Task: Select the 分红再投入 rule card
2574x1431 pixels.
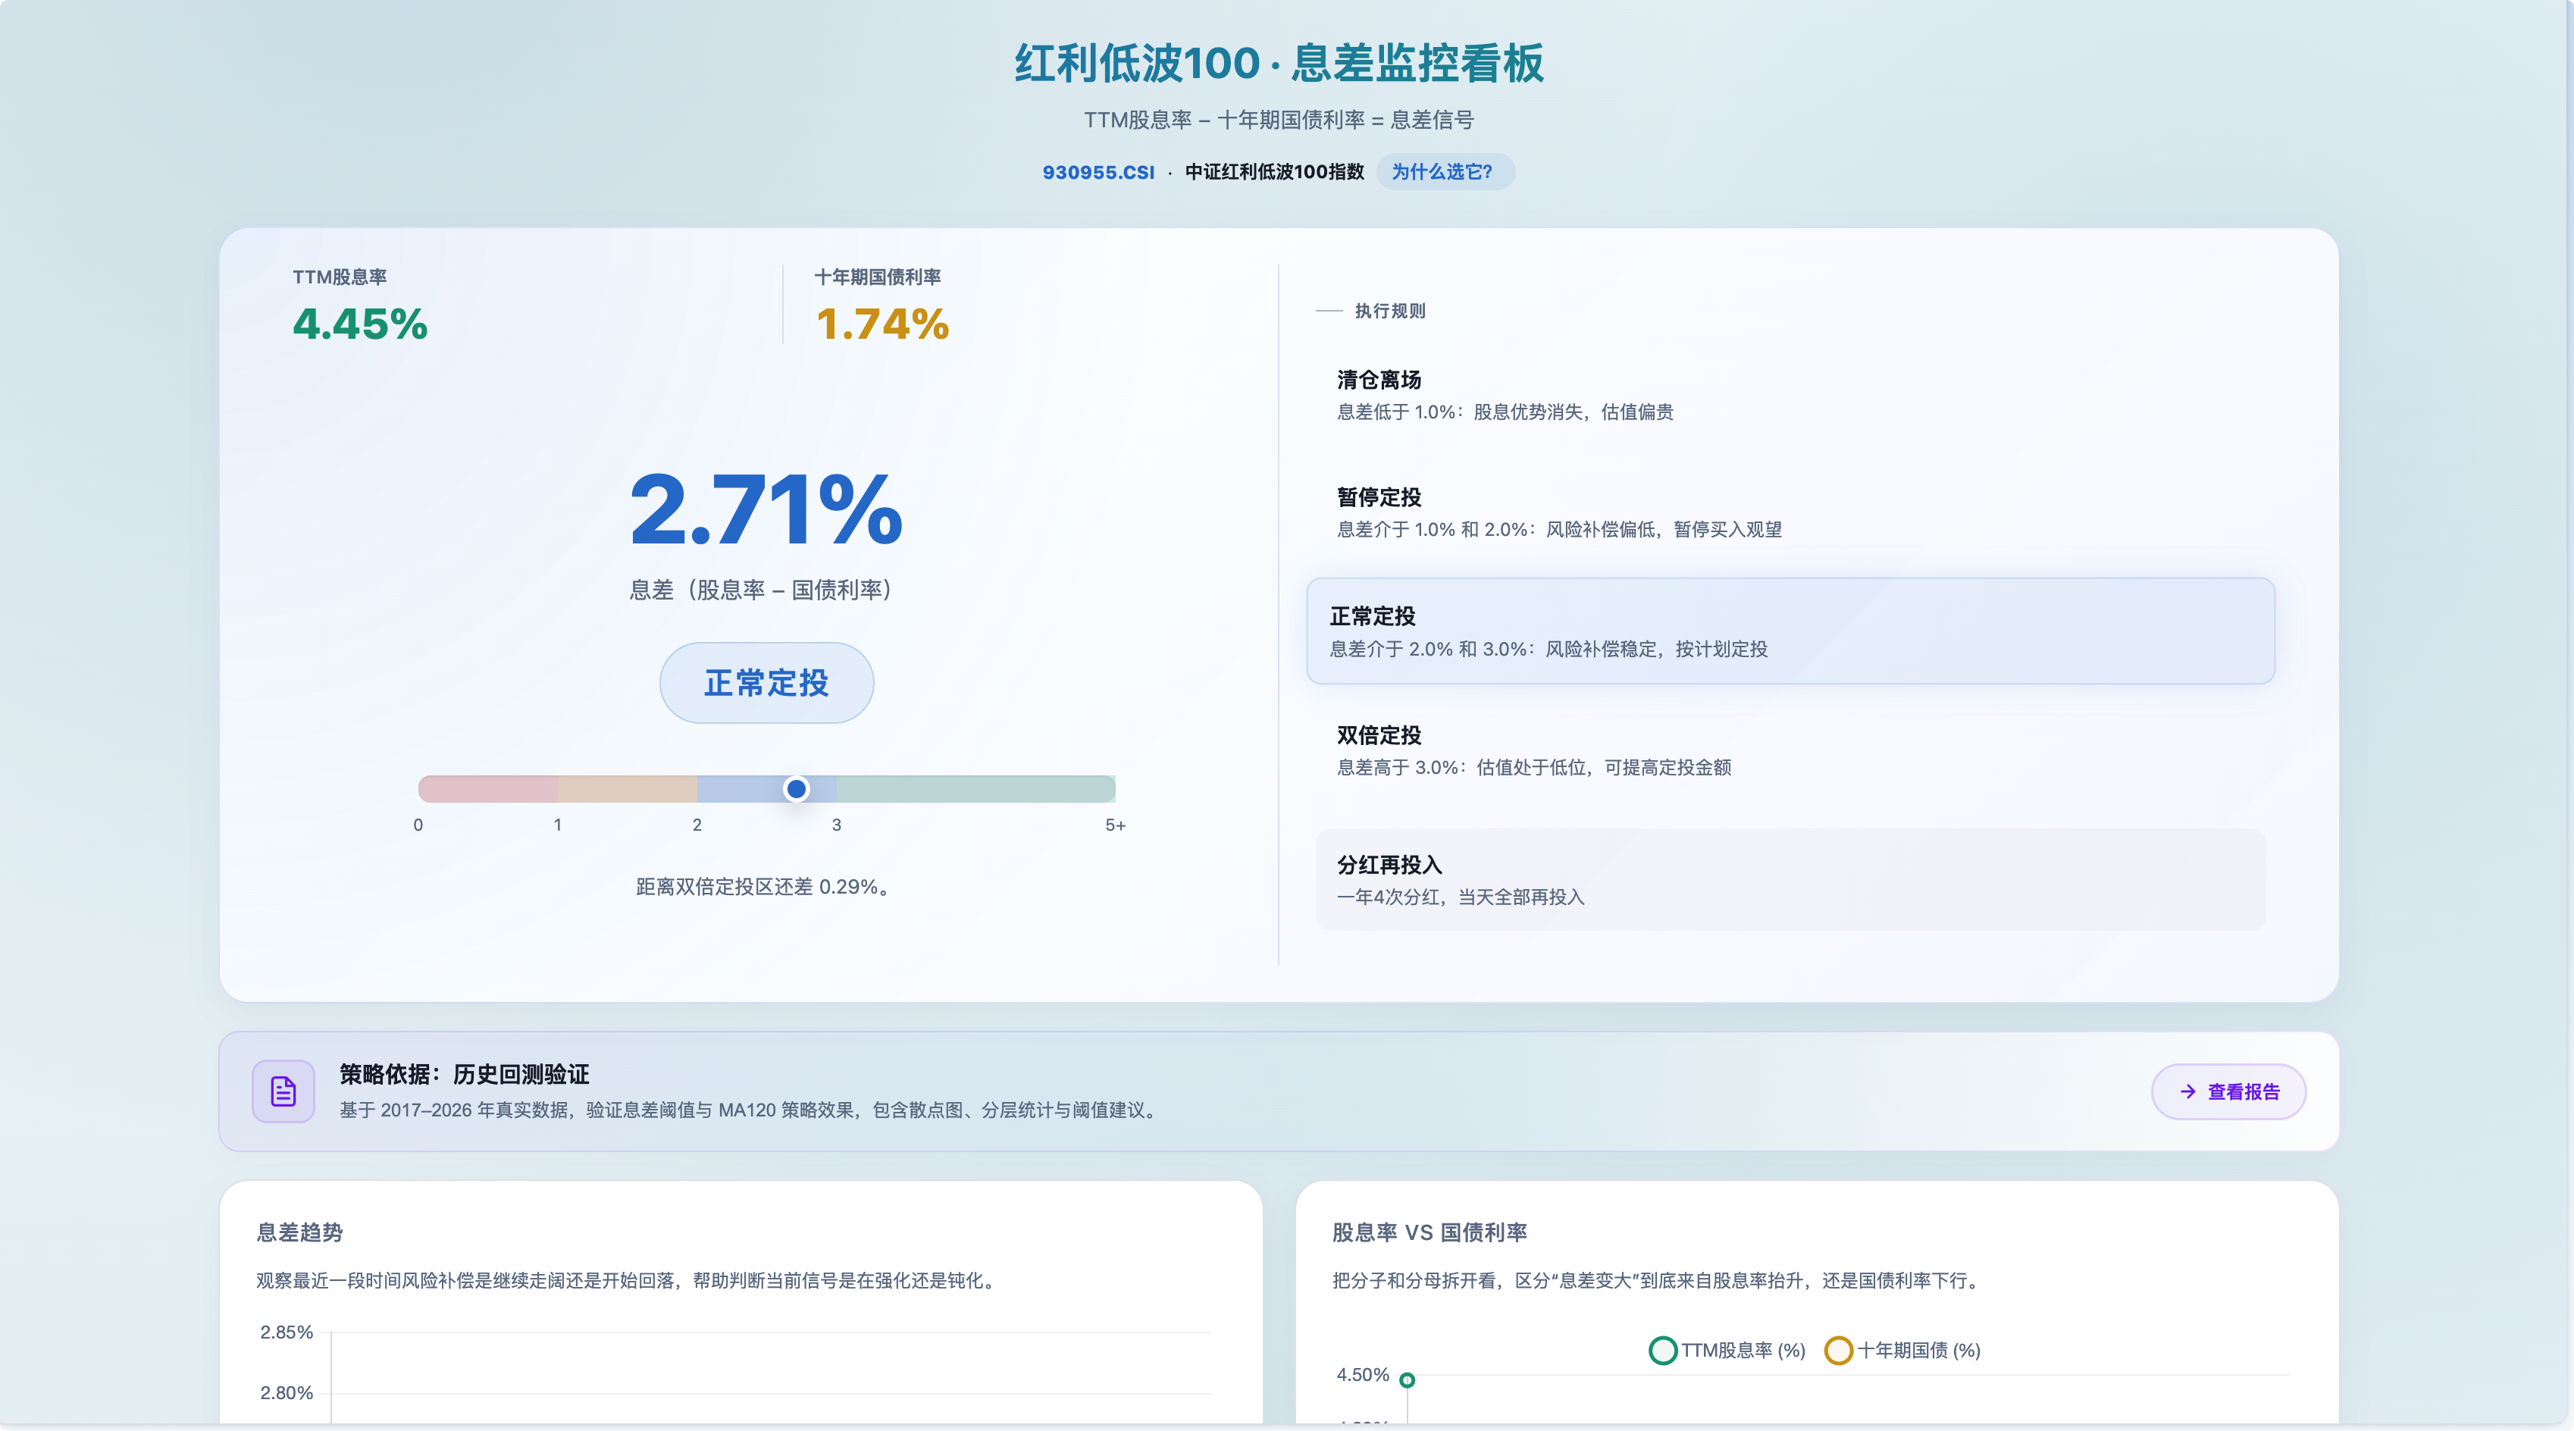Action: (x=1790, y=879)
